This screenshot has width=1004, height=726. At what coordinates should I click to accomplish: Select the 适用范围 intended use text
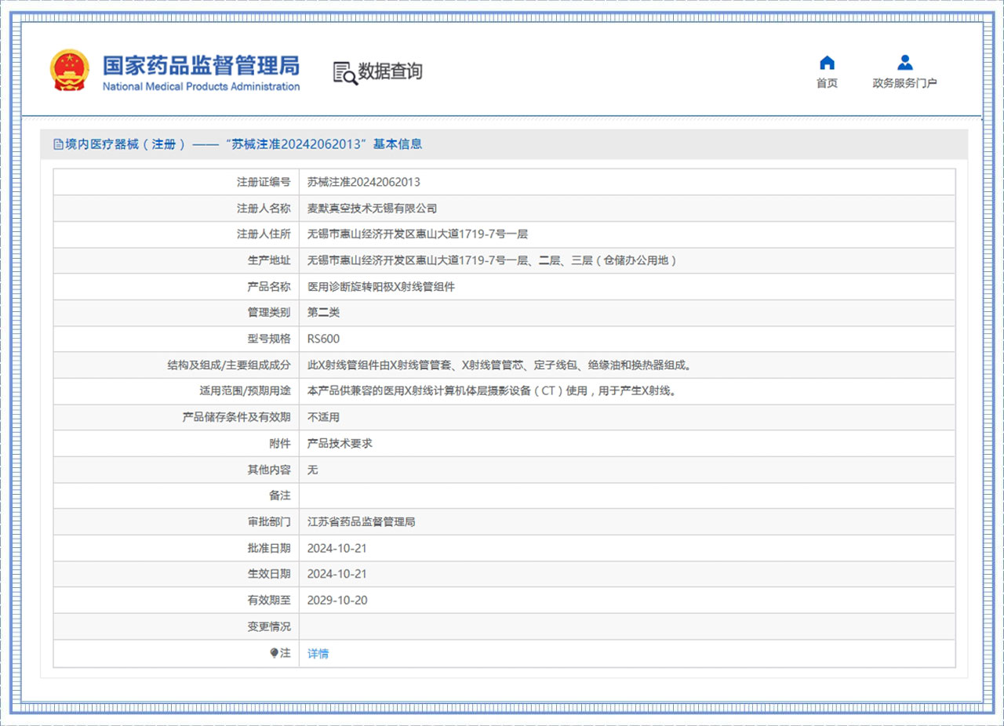point(492,390)
